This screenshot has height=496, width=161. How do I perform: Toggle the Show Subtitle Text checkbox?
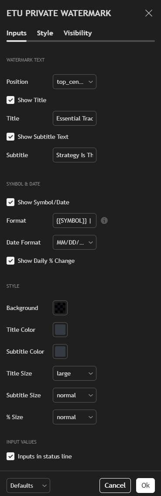click(x=10, y=137)
